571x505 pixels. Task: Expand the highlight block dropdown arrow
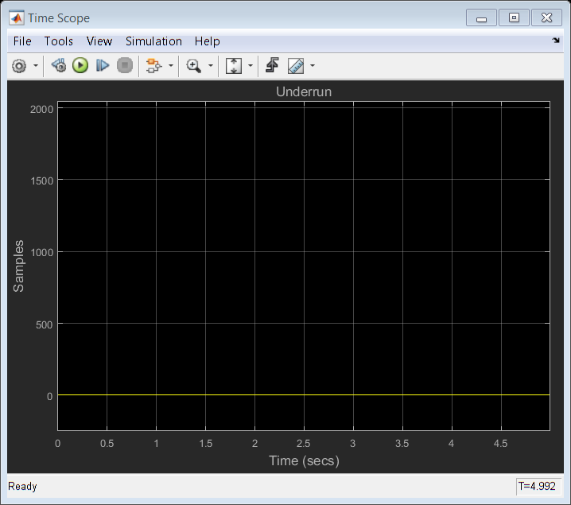pyautogui.click(x=171, y=66)
